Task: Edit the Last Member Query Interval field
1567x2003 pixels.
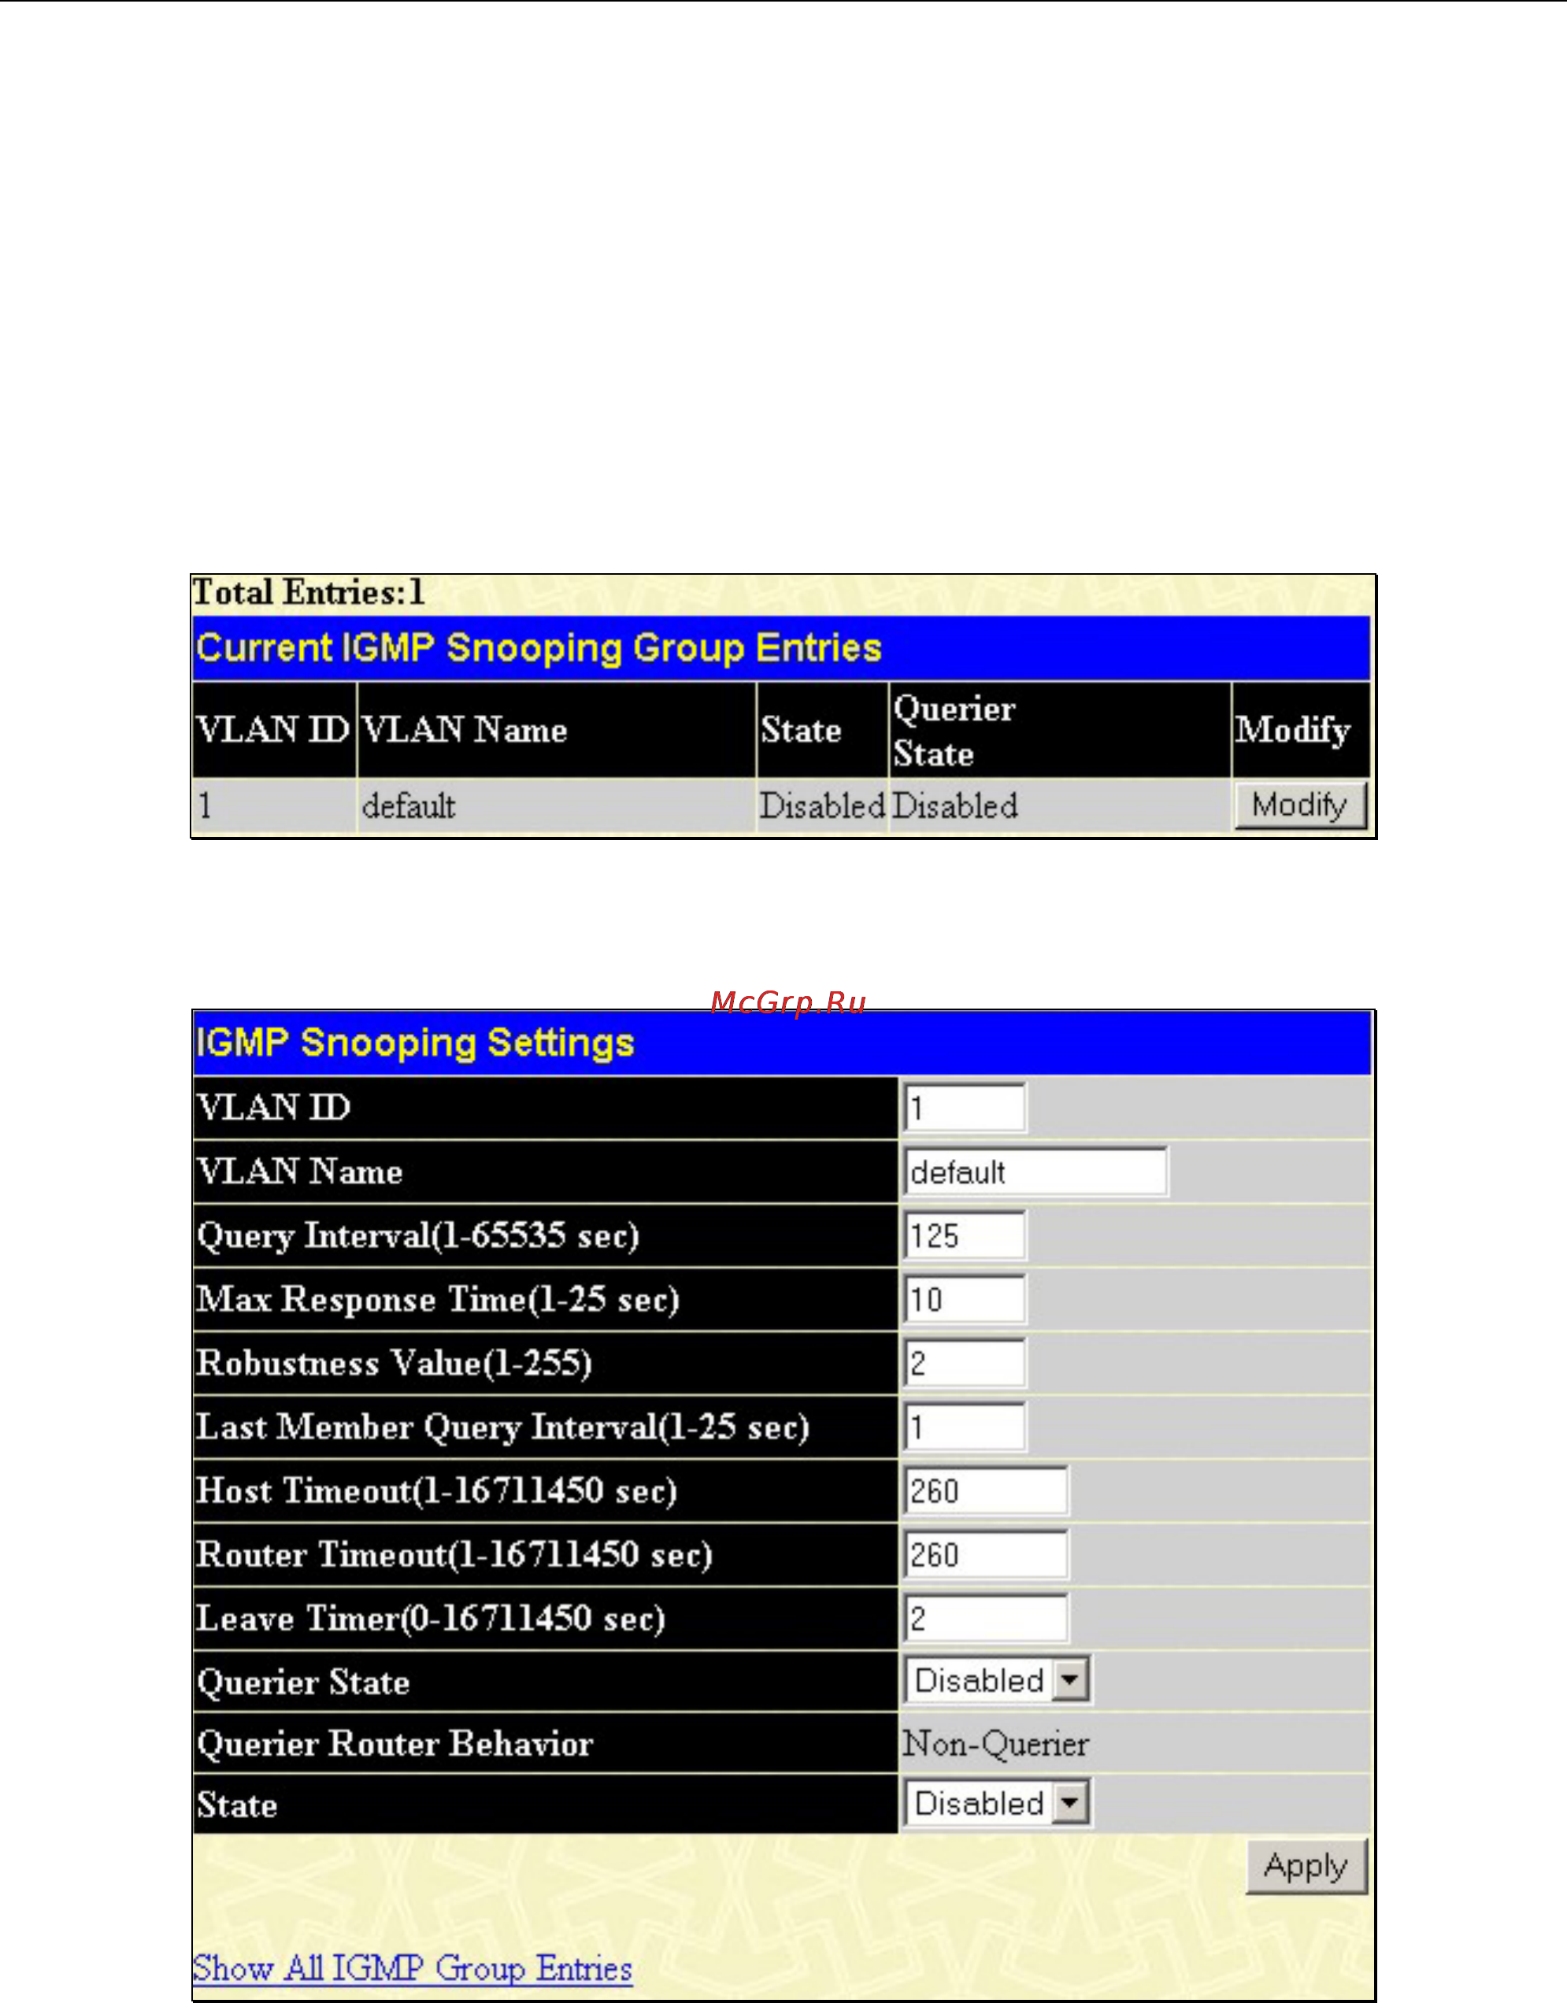Action: (965, 1427)
